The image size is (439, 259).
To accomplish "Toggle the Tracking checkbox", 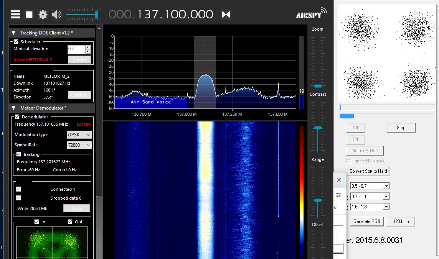I will [x=18, y=154].
